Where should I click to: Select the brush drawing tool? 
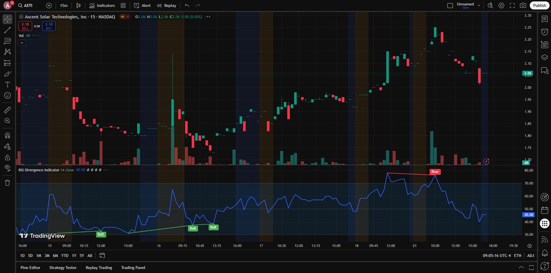click(x=7, y=74)
